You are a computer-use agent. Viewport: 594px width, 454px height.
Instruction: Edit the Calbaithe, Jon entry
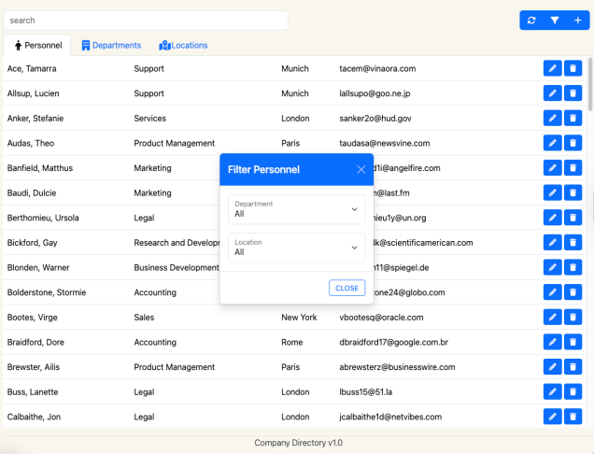pos(552,417)
